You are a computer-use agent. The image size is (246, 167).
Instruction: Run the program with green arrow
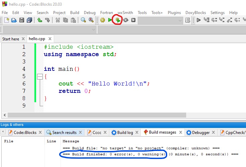[110, 20]
